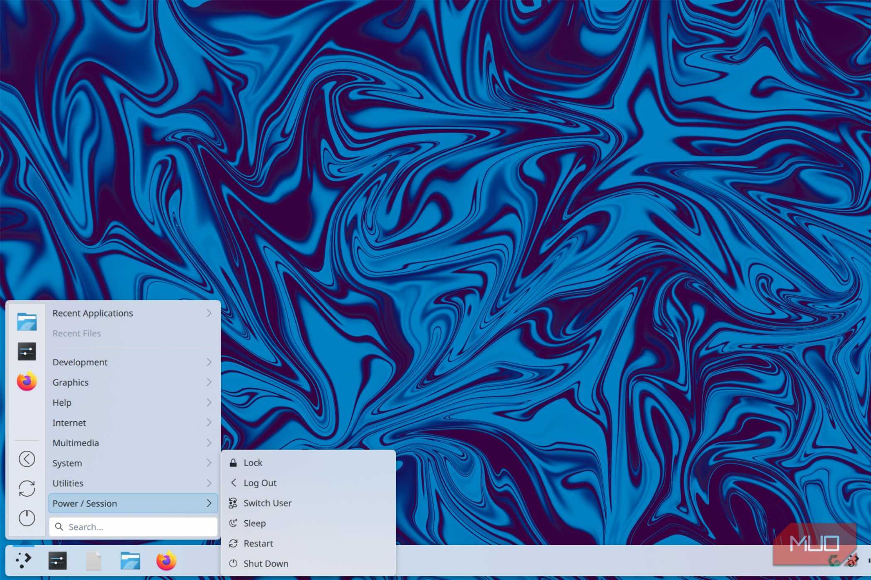This screenshot has width=871, height=580.
Task: Click the restart arrows icon in menu sidebar
Action: click(x=27, y=488)
